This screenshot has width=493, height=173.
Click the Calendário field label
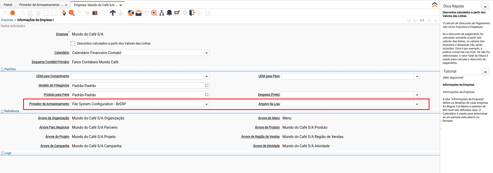[62, 53]
